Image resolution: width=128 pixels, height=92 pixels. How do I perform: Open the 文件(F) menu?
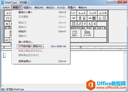[6, 8]
